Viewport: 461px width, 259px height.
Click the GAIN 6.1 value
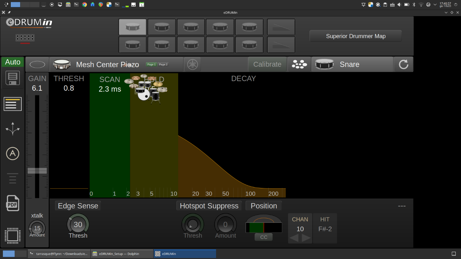click(x=37, y=88)
